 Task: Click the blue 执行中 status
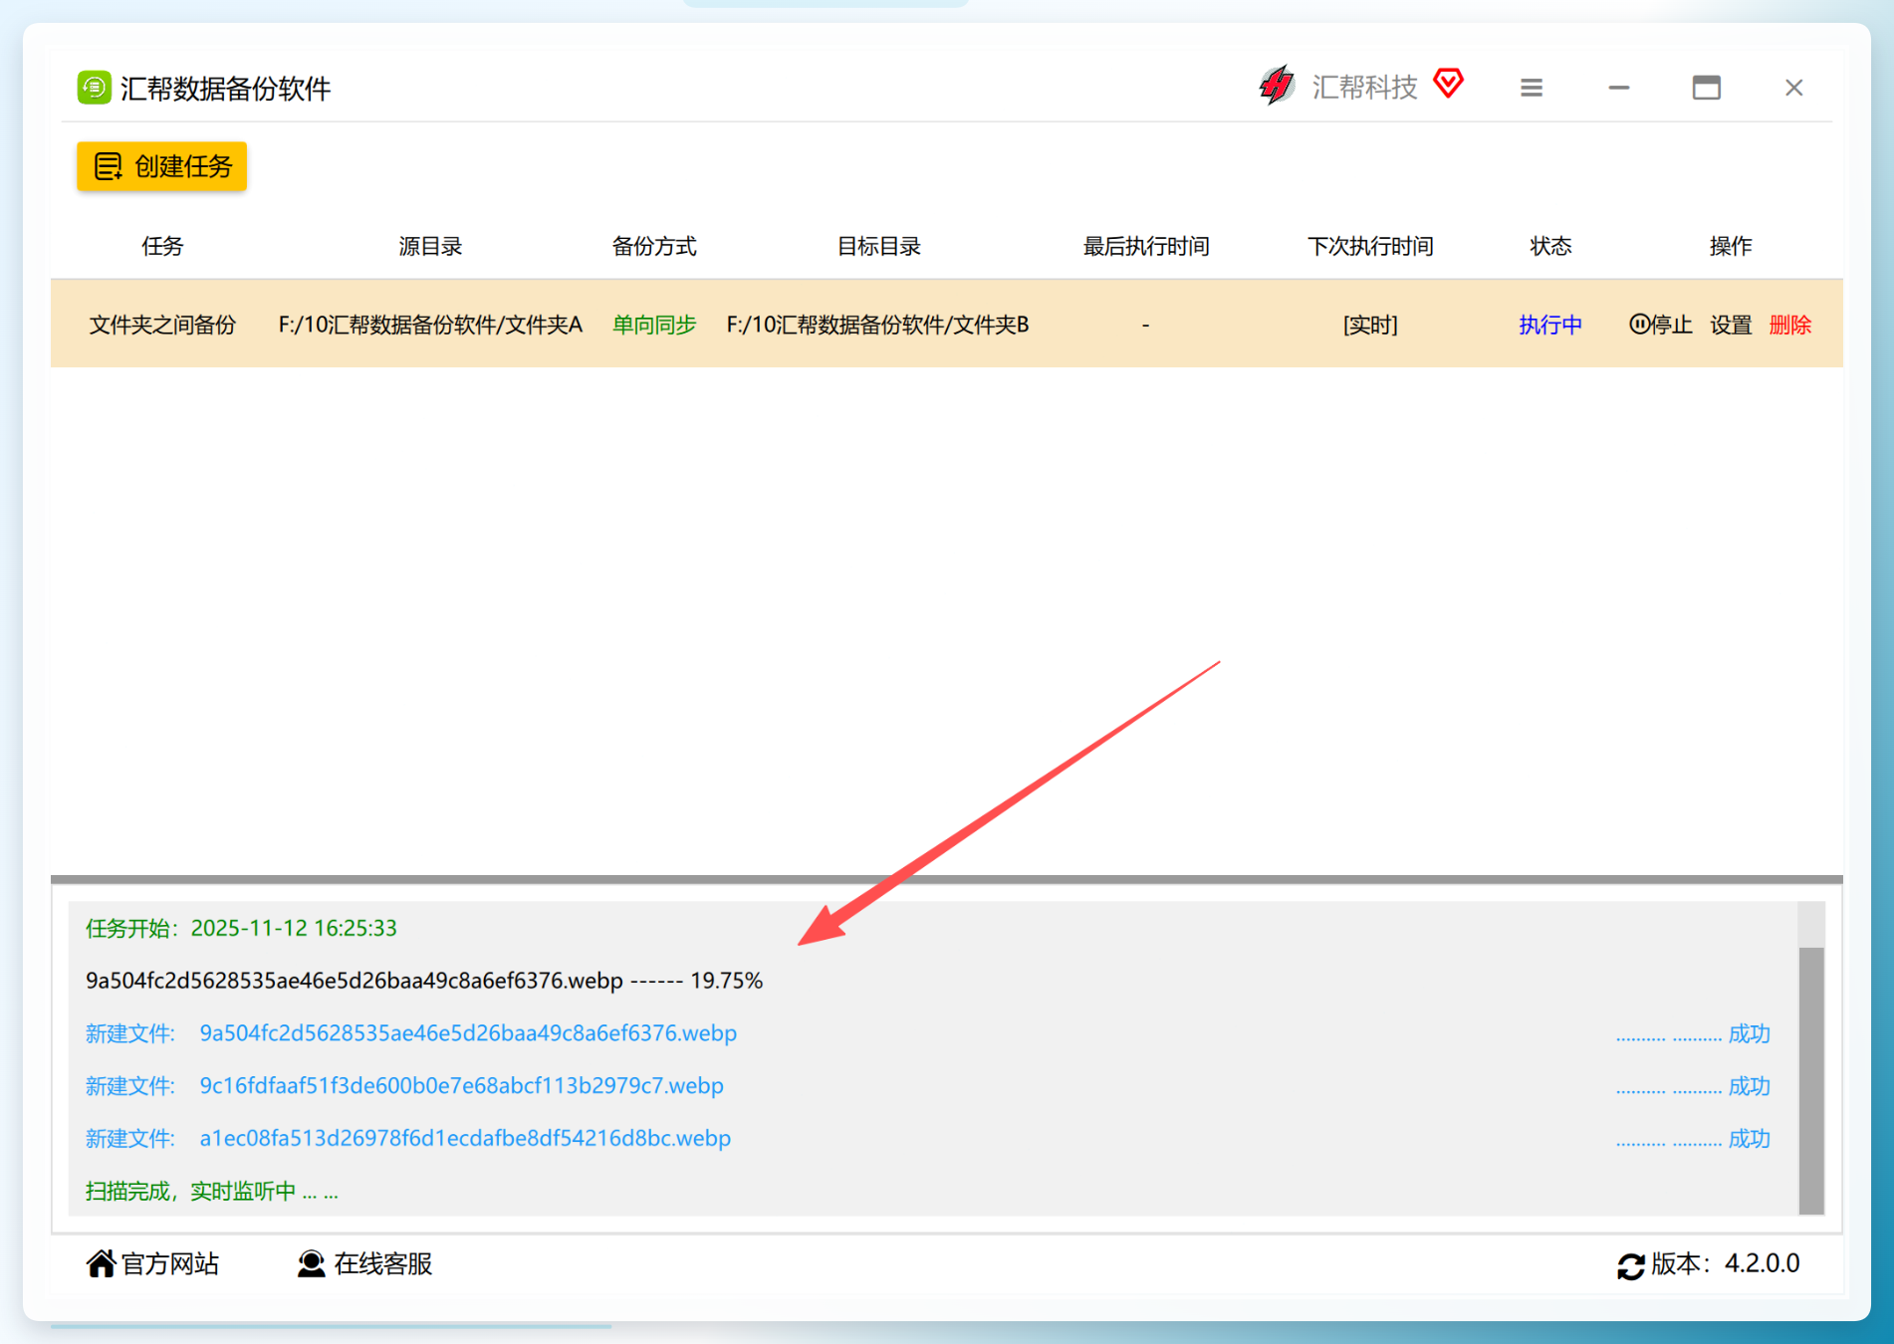coord(1550,325)
